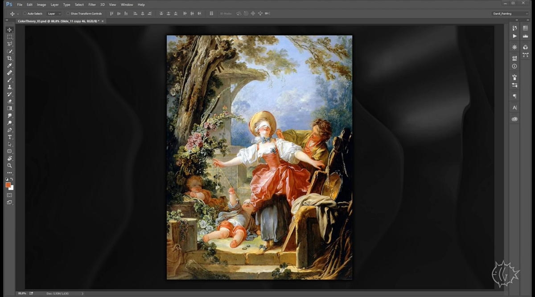The image size is (535, 297).
Task: Open the Clone Source panel icon
Action: (x=514, y=58)
